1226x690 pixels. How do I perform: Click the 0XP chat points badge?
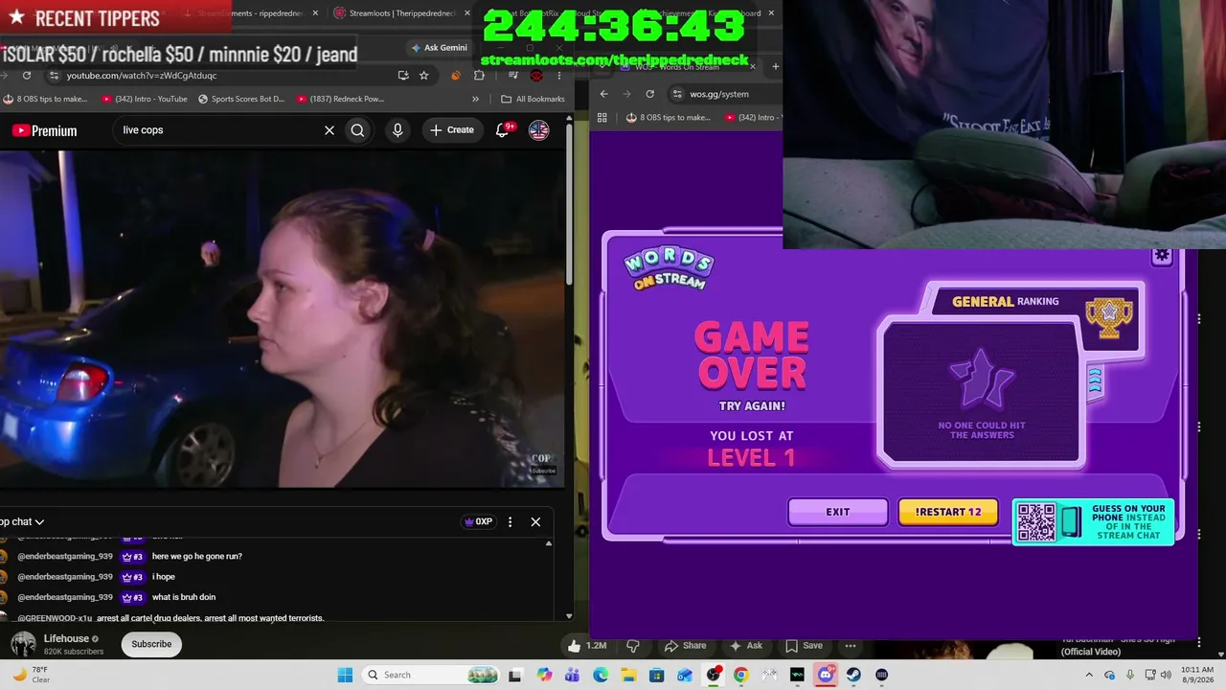(x=477, y=522)
